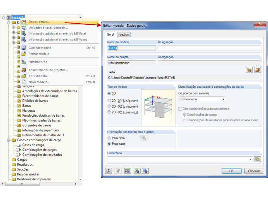Select Articulações de extremidade de barras item
Image resolution: width=268 pixels, height=201 pixels.
(x=49, y=91)
